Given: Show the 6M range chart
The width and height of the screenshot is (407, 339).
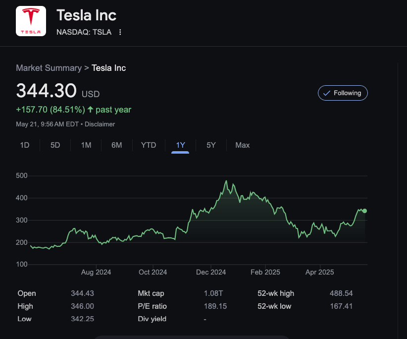Looking at the screenshot, I should [116, 145].
